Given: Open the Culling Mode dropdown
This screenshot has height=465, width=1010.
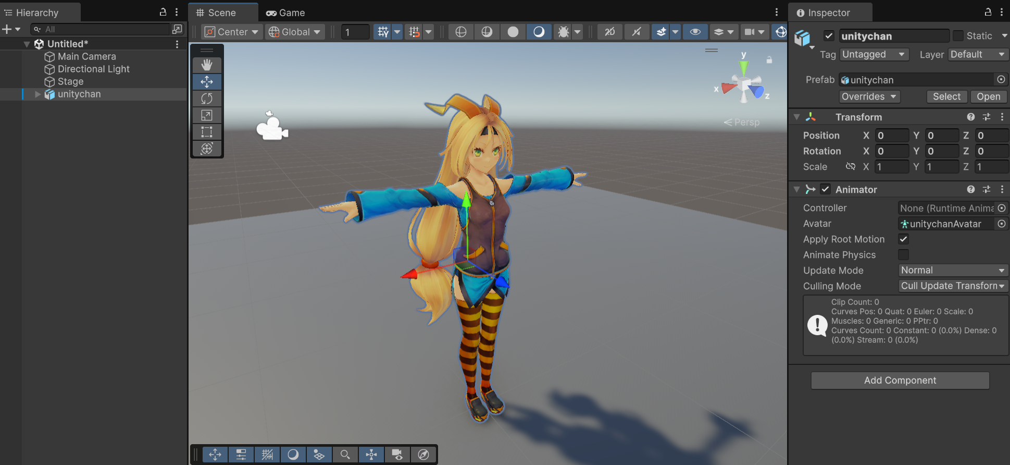Looking at the screenshot, I should point(953,286).
